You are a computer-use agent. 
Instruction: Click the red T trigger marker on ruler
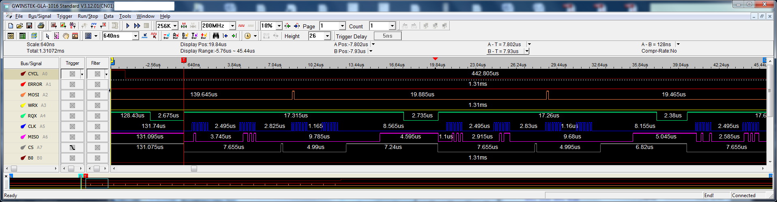[184, 60]
